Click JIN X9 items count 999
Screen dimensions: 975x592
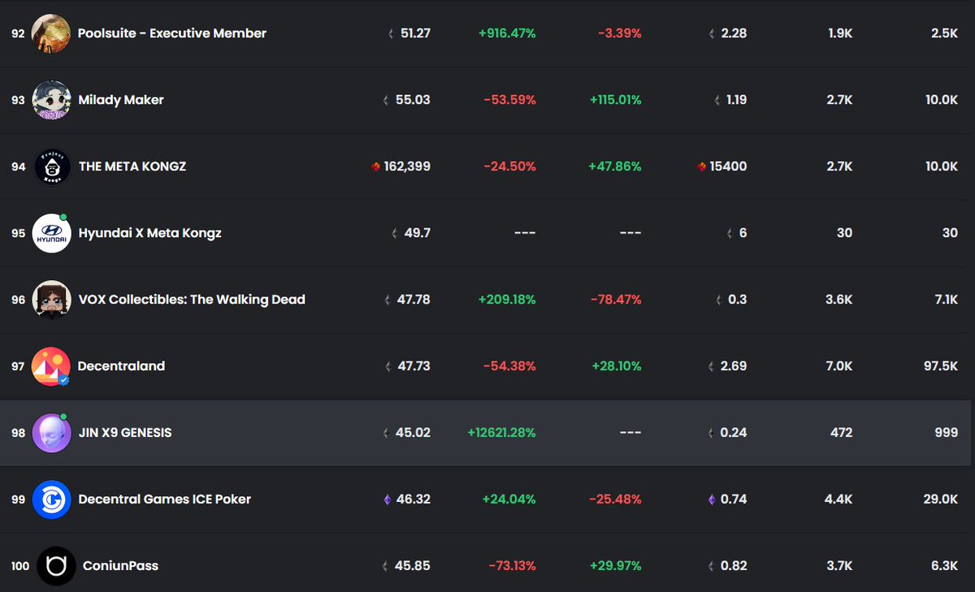(947, 433)
